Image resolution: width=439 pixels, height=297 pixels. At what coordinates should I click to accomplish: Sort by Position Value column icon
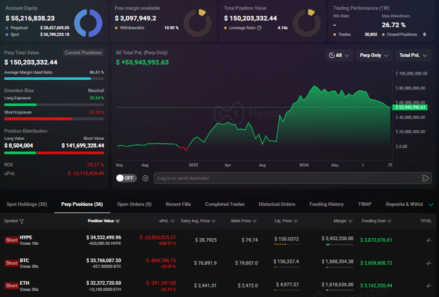coord(117,221)
